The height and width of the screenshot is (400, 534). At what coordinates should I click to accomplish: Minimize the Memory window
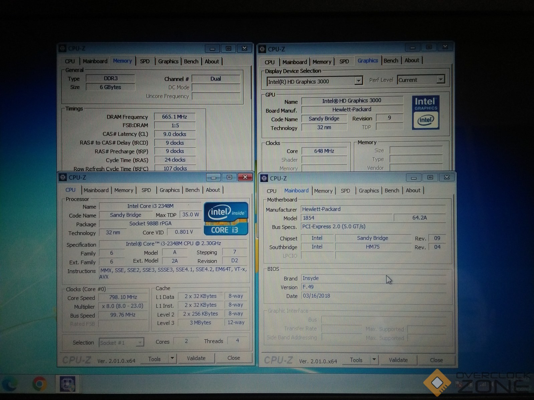212,49
